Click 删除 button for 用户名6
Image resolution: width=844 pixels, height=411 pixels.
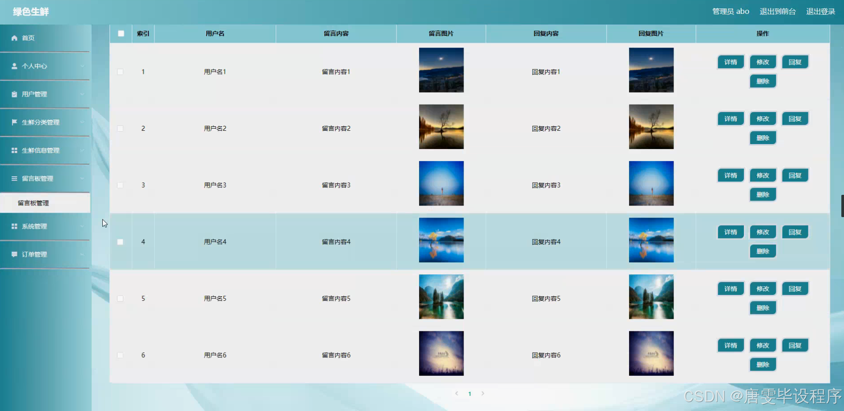pyautogui.click(x=763, y=365)
